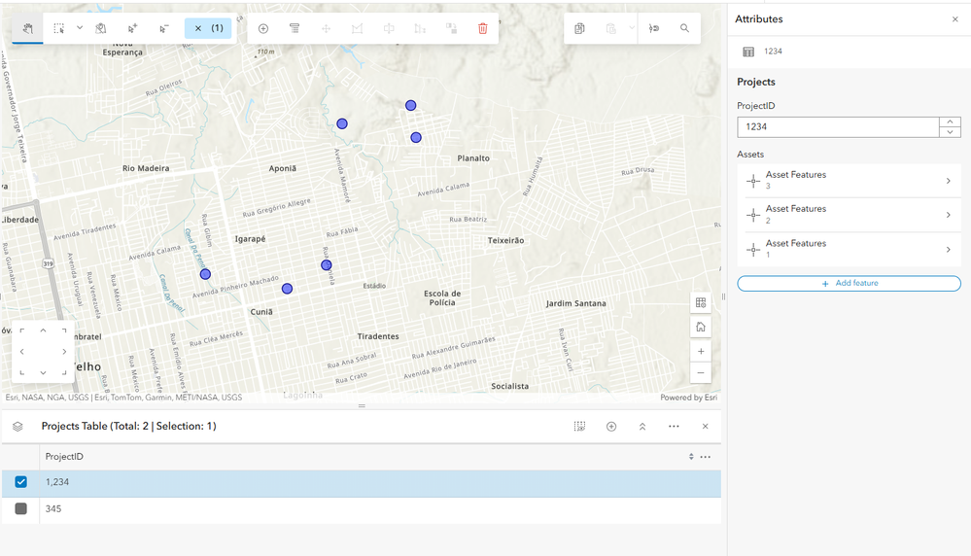
Task: Expand Asset Features 1 entry
Action: (948, 250)
